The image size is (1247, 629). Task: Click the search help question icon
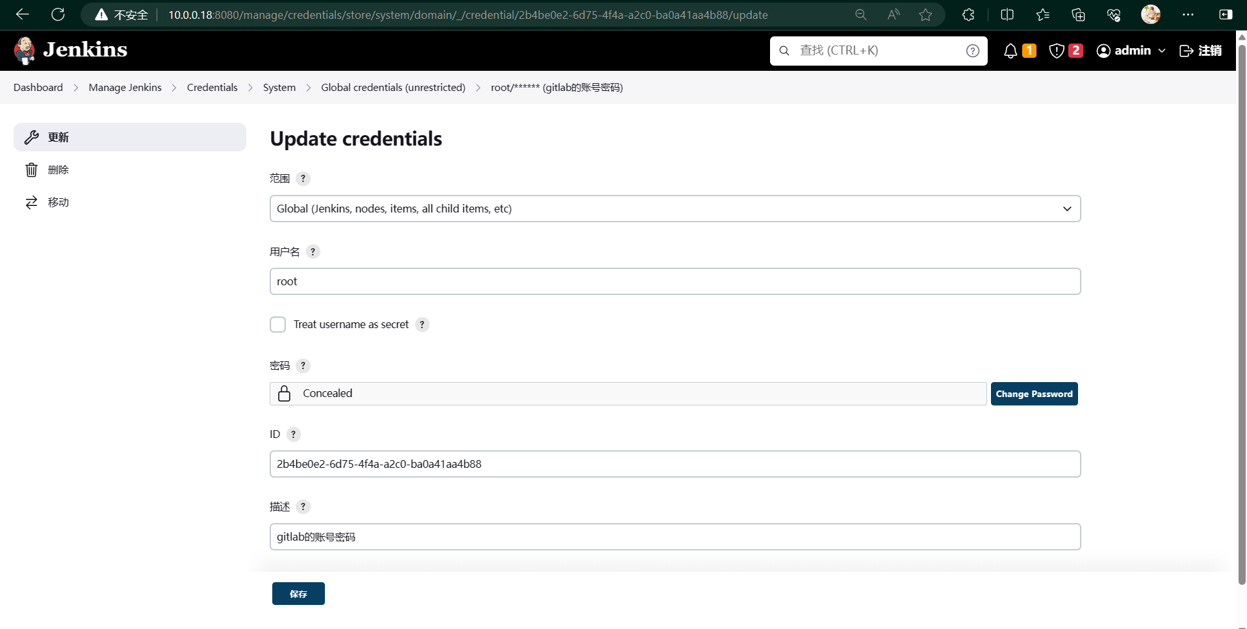click(x=972, y=51)
